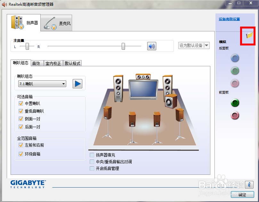Enable the 中置喇叭 center speaker checkbox
This screenshot has height=202, width=259.
click(20, 103)
